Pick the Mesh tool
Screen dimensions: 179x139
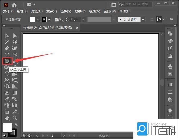pos(7,93)
